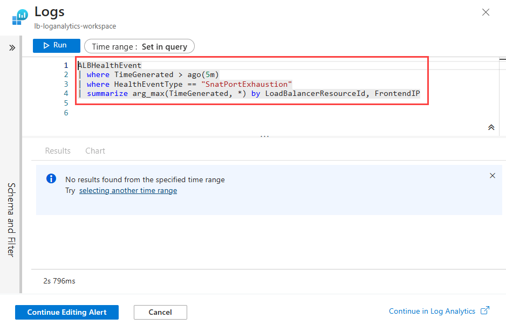Click the blue info icon in banner
This screenshot has height=325, width=506.
click(51, 179)
